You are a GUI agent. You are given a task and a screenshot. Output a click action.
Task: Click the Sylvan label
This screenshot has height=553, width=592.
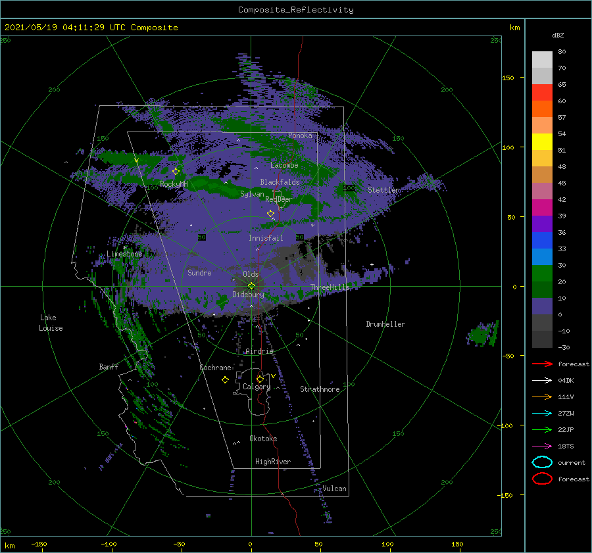252,194
